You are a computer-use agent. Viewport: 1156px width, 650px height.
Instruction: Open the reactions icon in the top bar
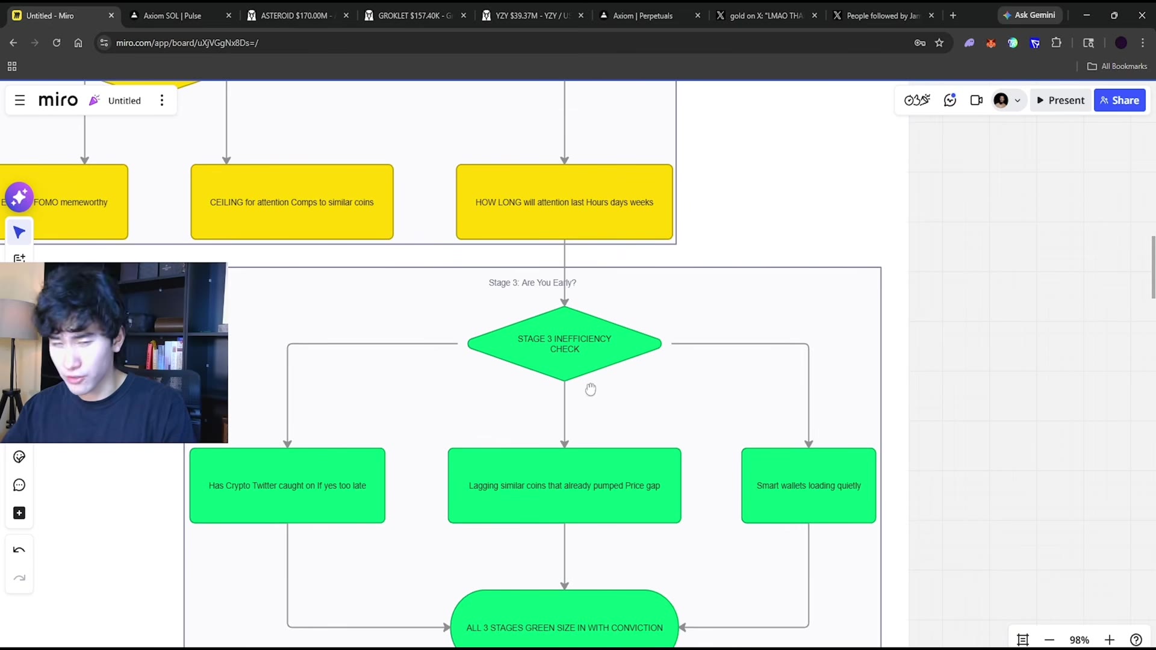tap(950, 101)
